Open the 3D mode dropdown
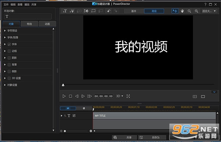The width and height of the screenshot is (221, 142). [119, 96]
